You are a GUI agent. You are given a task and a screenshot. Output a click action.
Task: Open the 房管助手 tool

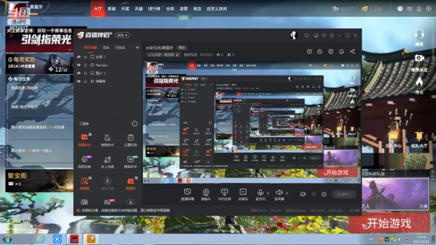pos(107,140)
